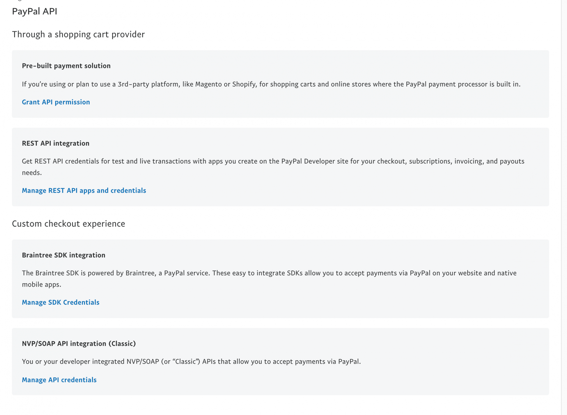This screenshot has height=415, width=567.
Task: Open the Grant API permission link
Action: click(x=56, y=102)
